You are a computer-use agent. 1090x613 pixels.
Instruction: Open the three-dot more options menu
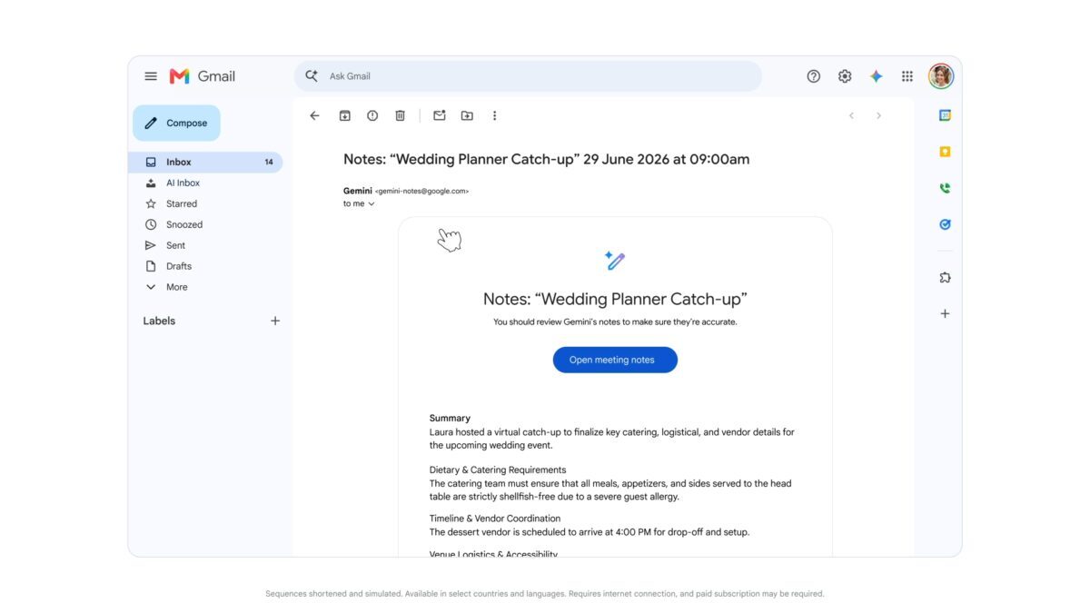coord(494,115)
